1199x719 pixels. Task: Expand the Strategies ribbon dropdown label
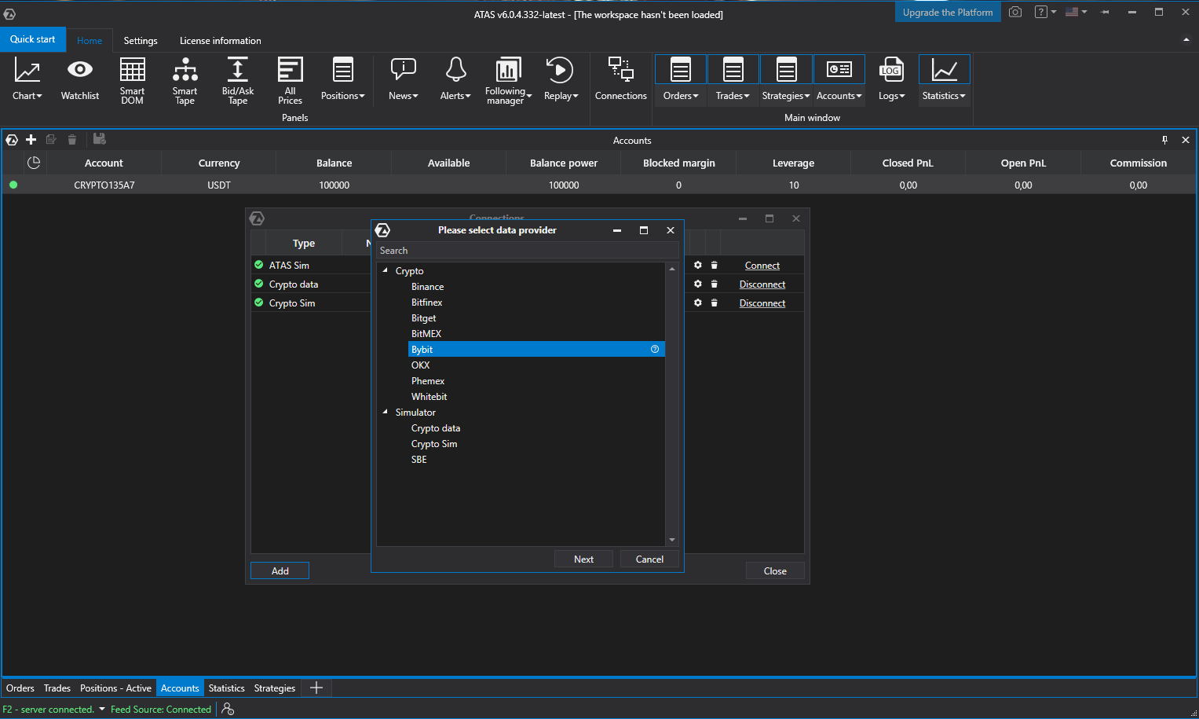click(x=786, y=96)
